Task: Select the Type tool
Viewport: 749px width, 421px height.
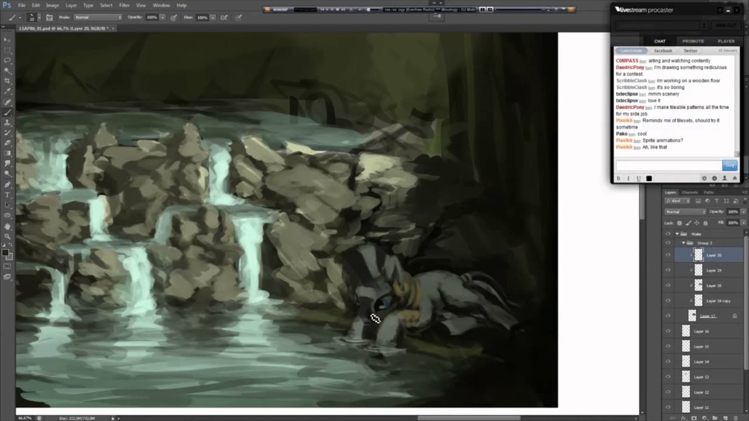Action: [x=7, y=195]
